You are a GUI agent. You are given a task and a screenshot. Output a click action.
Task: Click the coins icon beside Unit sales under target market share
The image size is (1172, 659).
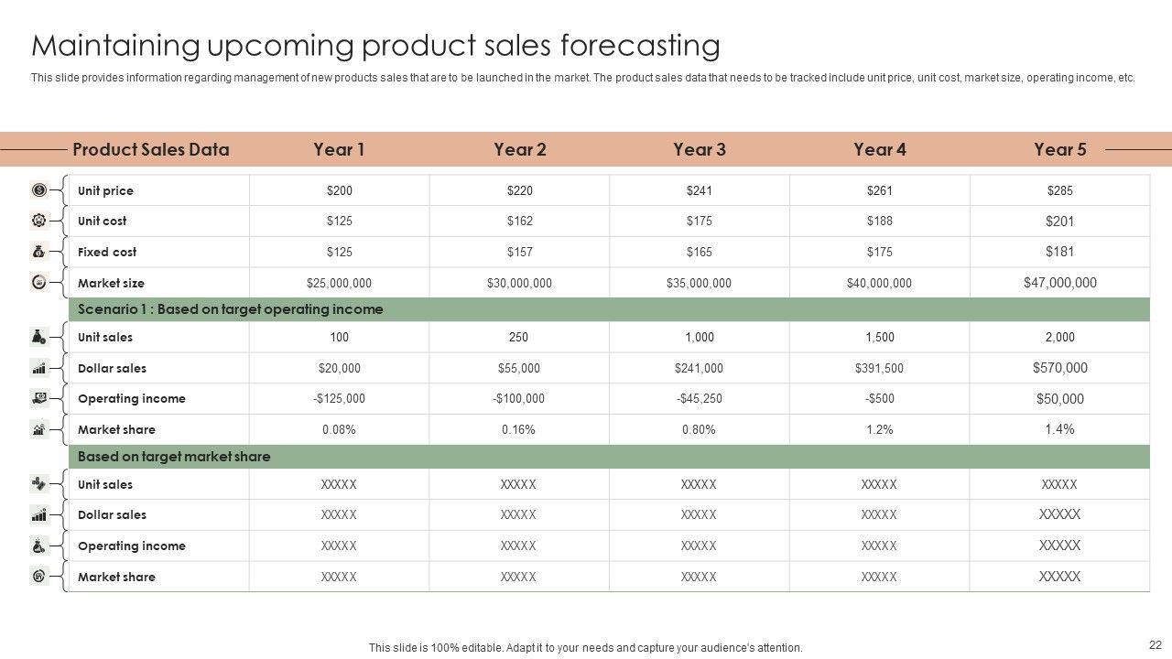point(39,484)
